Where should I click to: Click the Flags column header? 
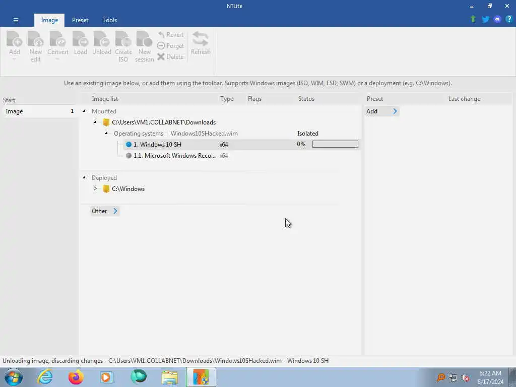point(254,99)
